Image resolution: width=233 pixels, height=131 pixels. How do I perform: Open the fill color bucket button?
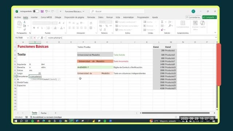(55, 28)
